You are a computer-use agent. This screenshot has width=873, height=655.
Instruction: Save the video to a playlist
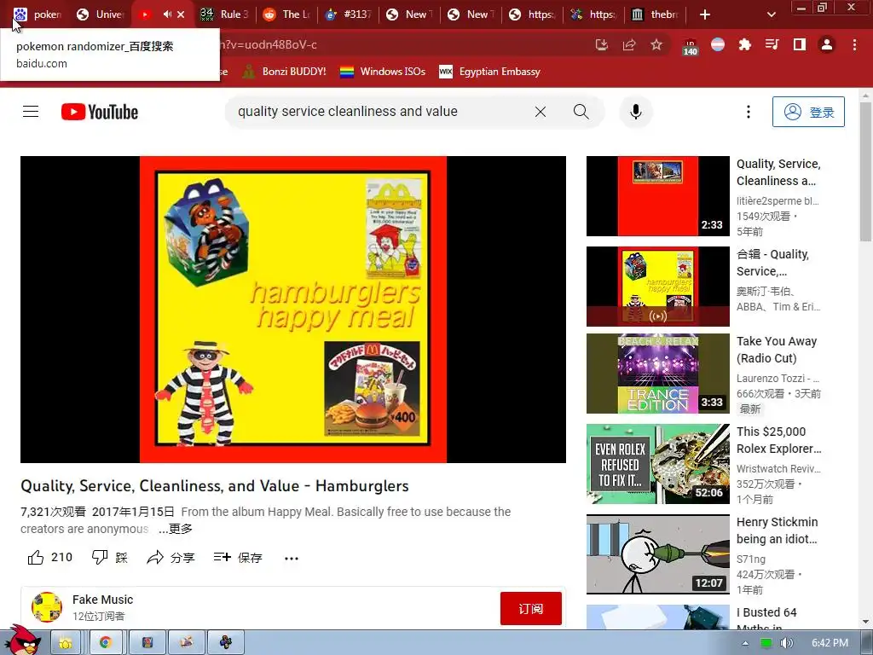click(x=238, y=558)
